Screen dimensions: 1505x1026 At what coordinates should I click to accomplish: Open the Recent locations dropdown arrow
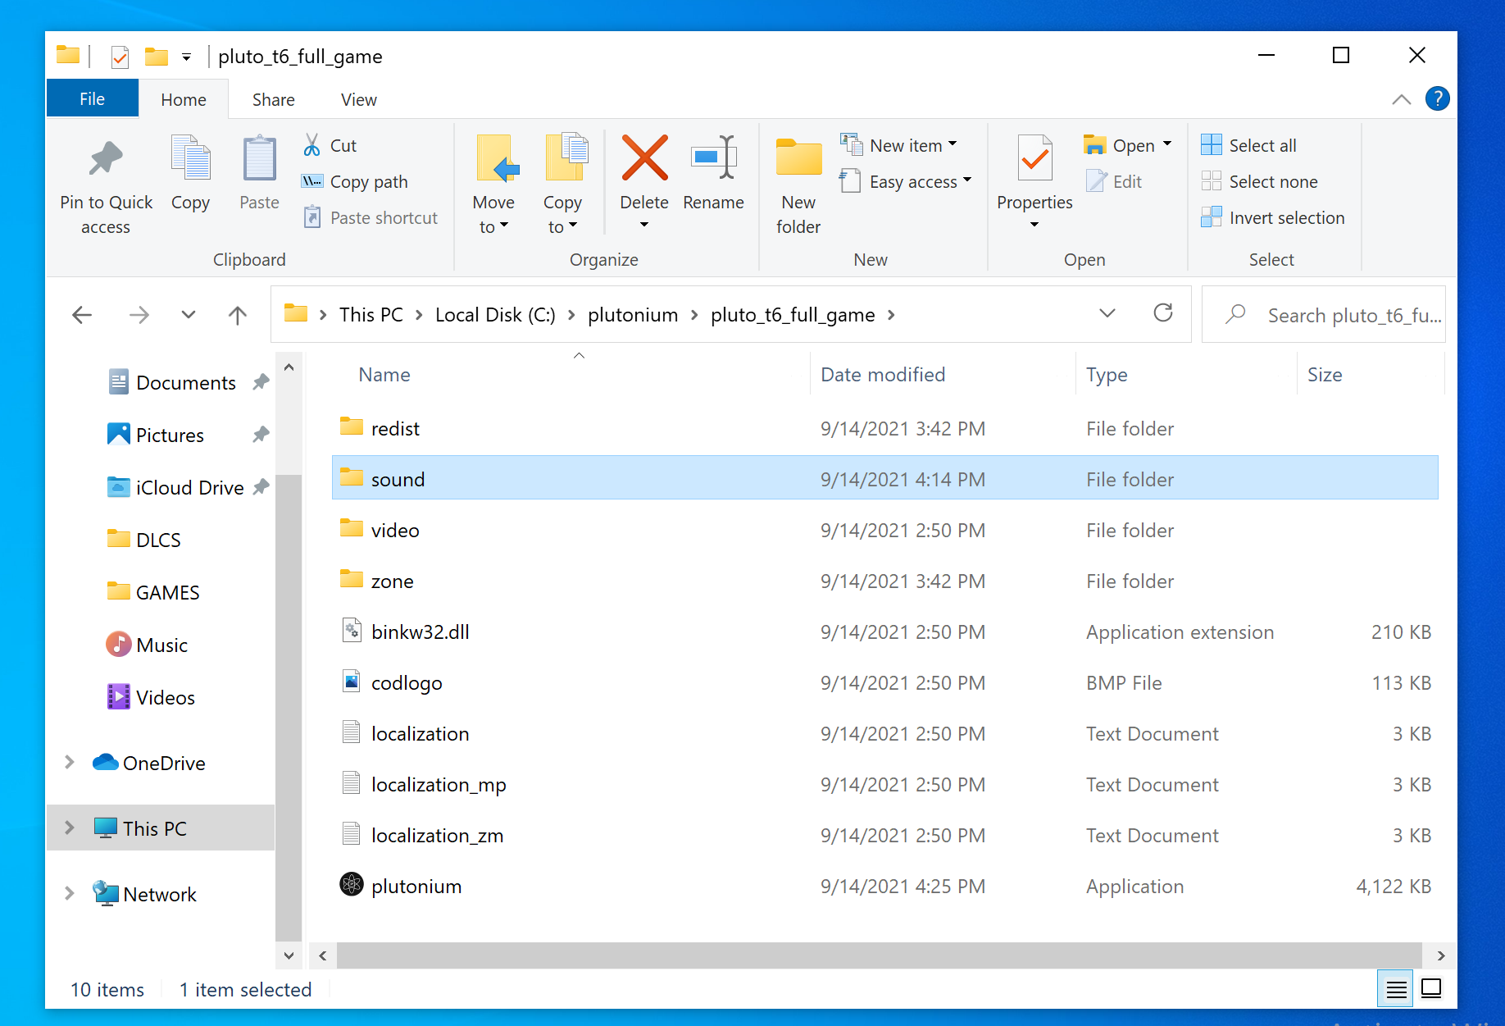189,315
